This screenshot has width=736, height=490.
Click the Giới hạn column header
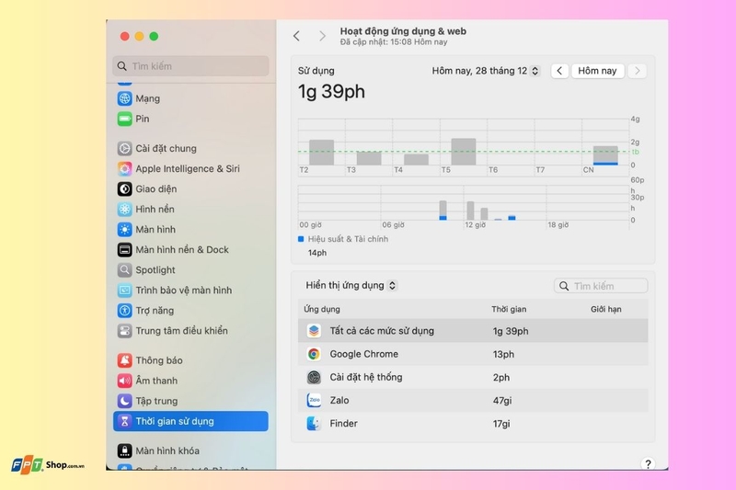coord(605,309)
